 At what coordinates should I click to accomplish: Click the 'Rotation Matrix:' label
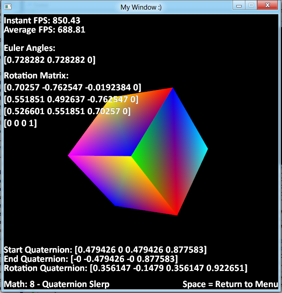[x=36, y=76]
